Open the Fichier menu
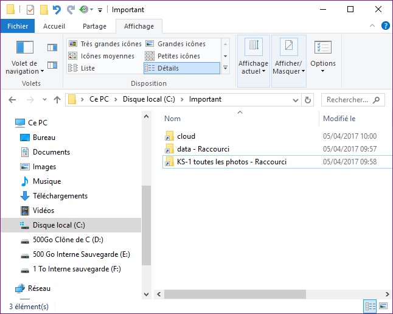 [x=18, y=26]
